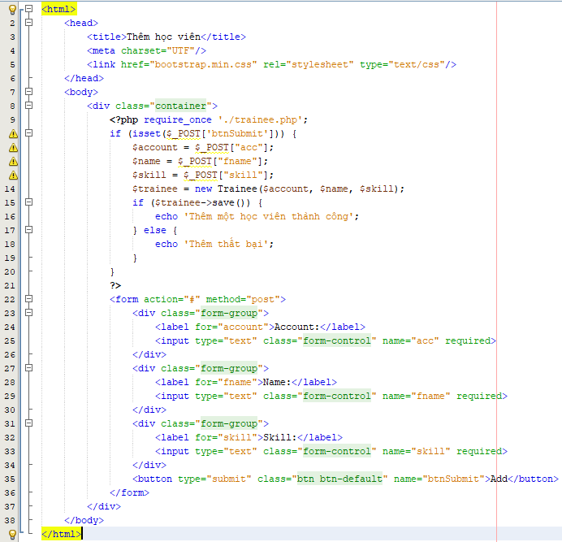Collapse the else block fold on line 17

coord(29,230)
